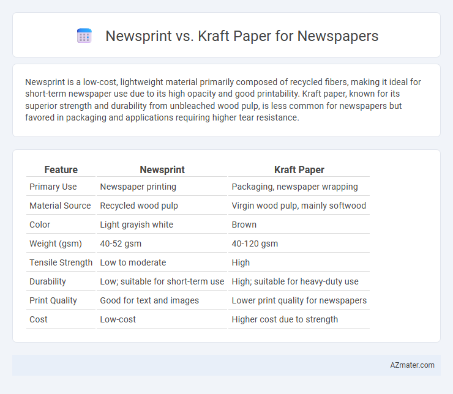Click the 'Feature' column header

61,169
